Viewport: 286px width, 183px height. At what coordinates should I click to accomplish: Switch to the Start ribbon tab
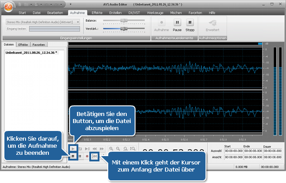[22, 13]
